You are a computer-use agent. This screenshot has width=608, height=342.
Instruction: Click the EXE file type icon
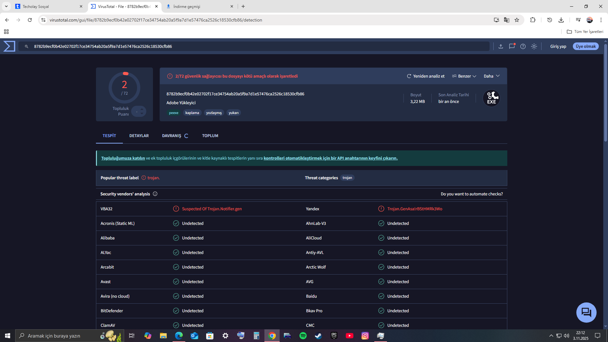click(x=491, y=98)
